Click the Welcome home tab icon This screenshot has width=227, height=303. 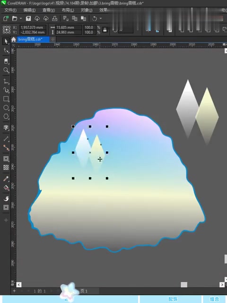point(14,39)
